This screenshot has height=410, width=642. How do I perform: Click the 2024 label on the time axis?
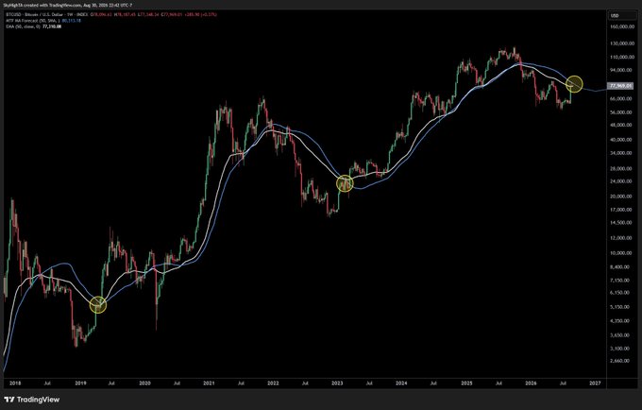[x=401, y=384]
